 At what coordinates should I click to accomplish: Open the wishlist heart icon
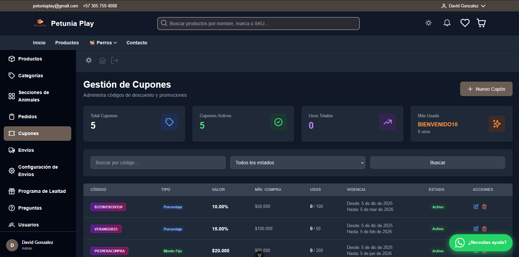[x=465, y=23]
